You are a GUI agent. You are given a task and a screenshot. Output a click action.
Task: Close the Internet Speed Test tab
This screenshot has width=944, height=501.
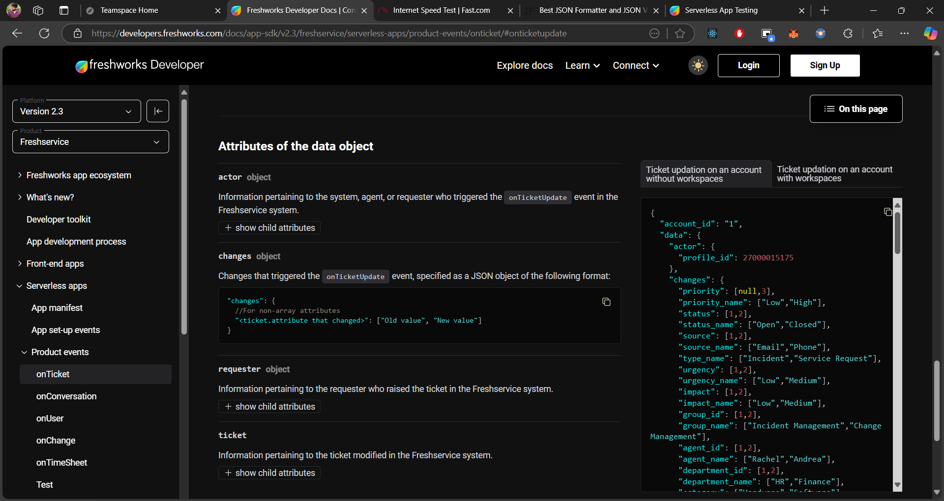point(510,10)
